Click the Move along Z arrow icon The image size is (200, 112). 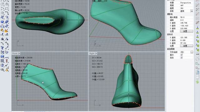tap(197, 37)
